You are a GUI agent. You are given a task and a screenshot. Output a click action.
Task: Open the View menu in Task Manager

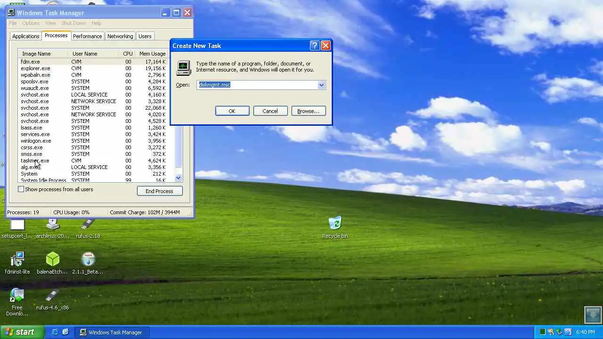click(x=50, y=23)
